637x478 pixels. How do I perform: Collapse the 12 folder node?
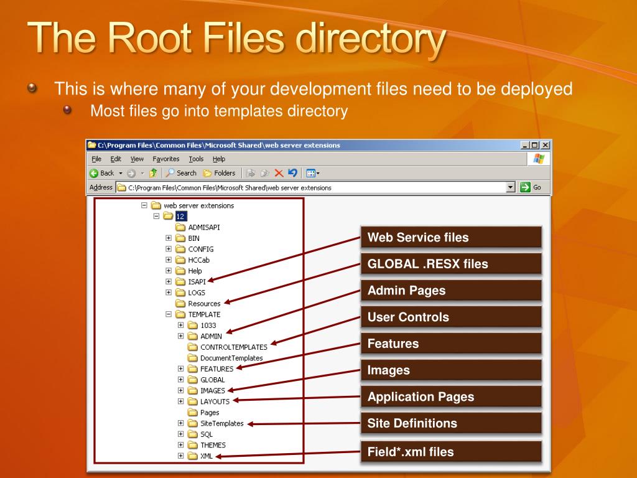pyautogui.click(x=156, y=216)
